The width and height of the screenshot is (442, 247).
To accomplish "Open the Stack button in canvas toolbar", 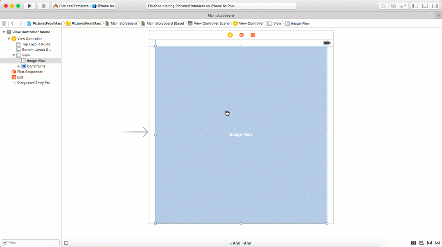I will (413, 243).
